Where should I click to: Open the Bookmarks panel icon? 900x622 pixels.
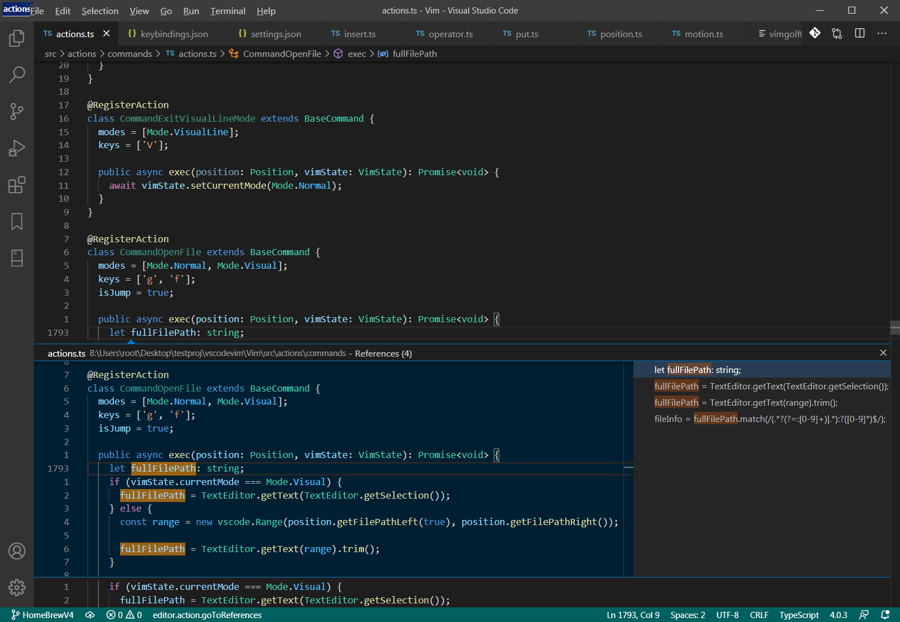point(17,221)
